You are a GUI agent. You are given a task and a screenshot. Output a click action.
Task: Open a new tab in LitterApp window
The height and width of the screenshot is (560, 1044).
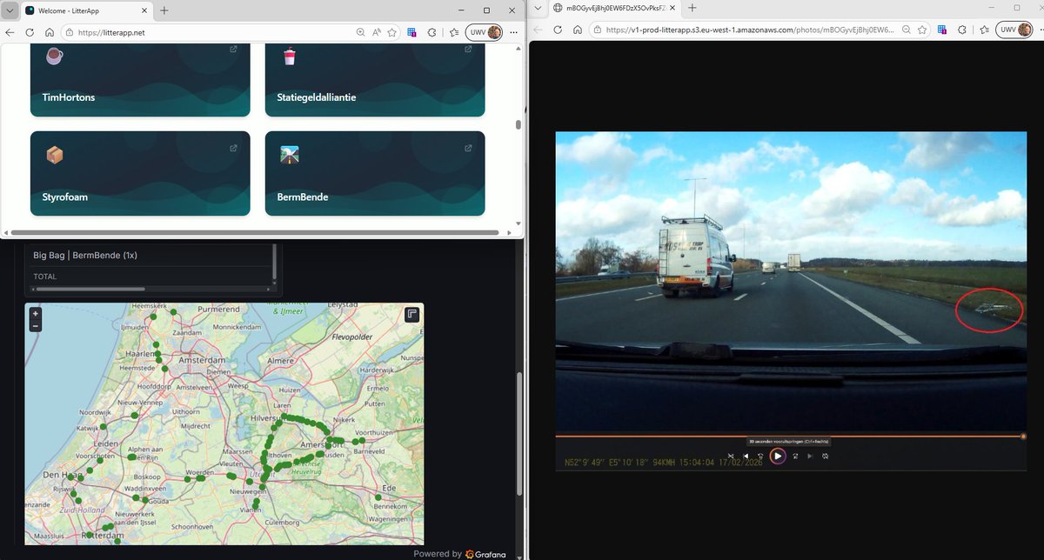coord(164,10)
